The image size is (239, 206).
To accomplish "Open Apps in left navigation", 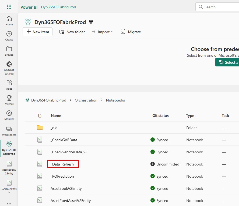I will click(x=9, y=85).
